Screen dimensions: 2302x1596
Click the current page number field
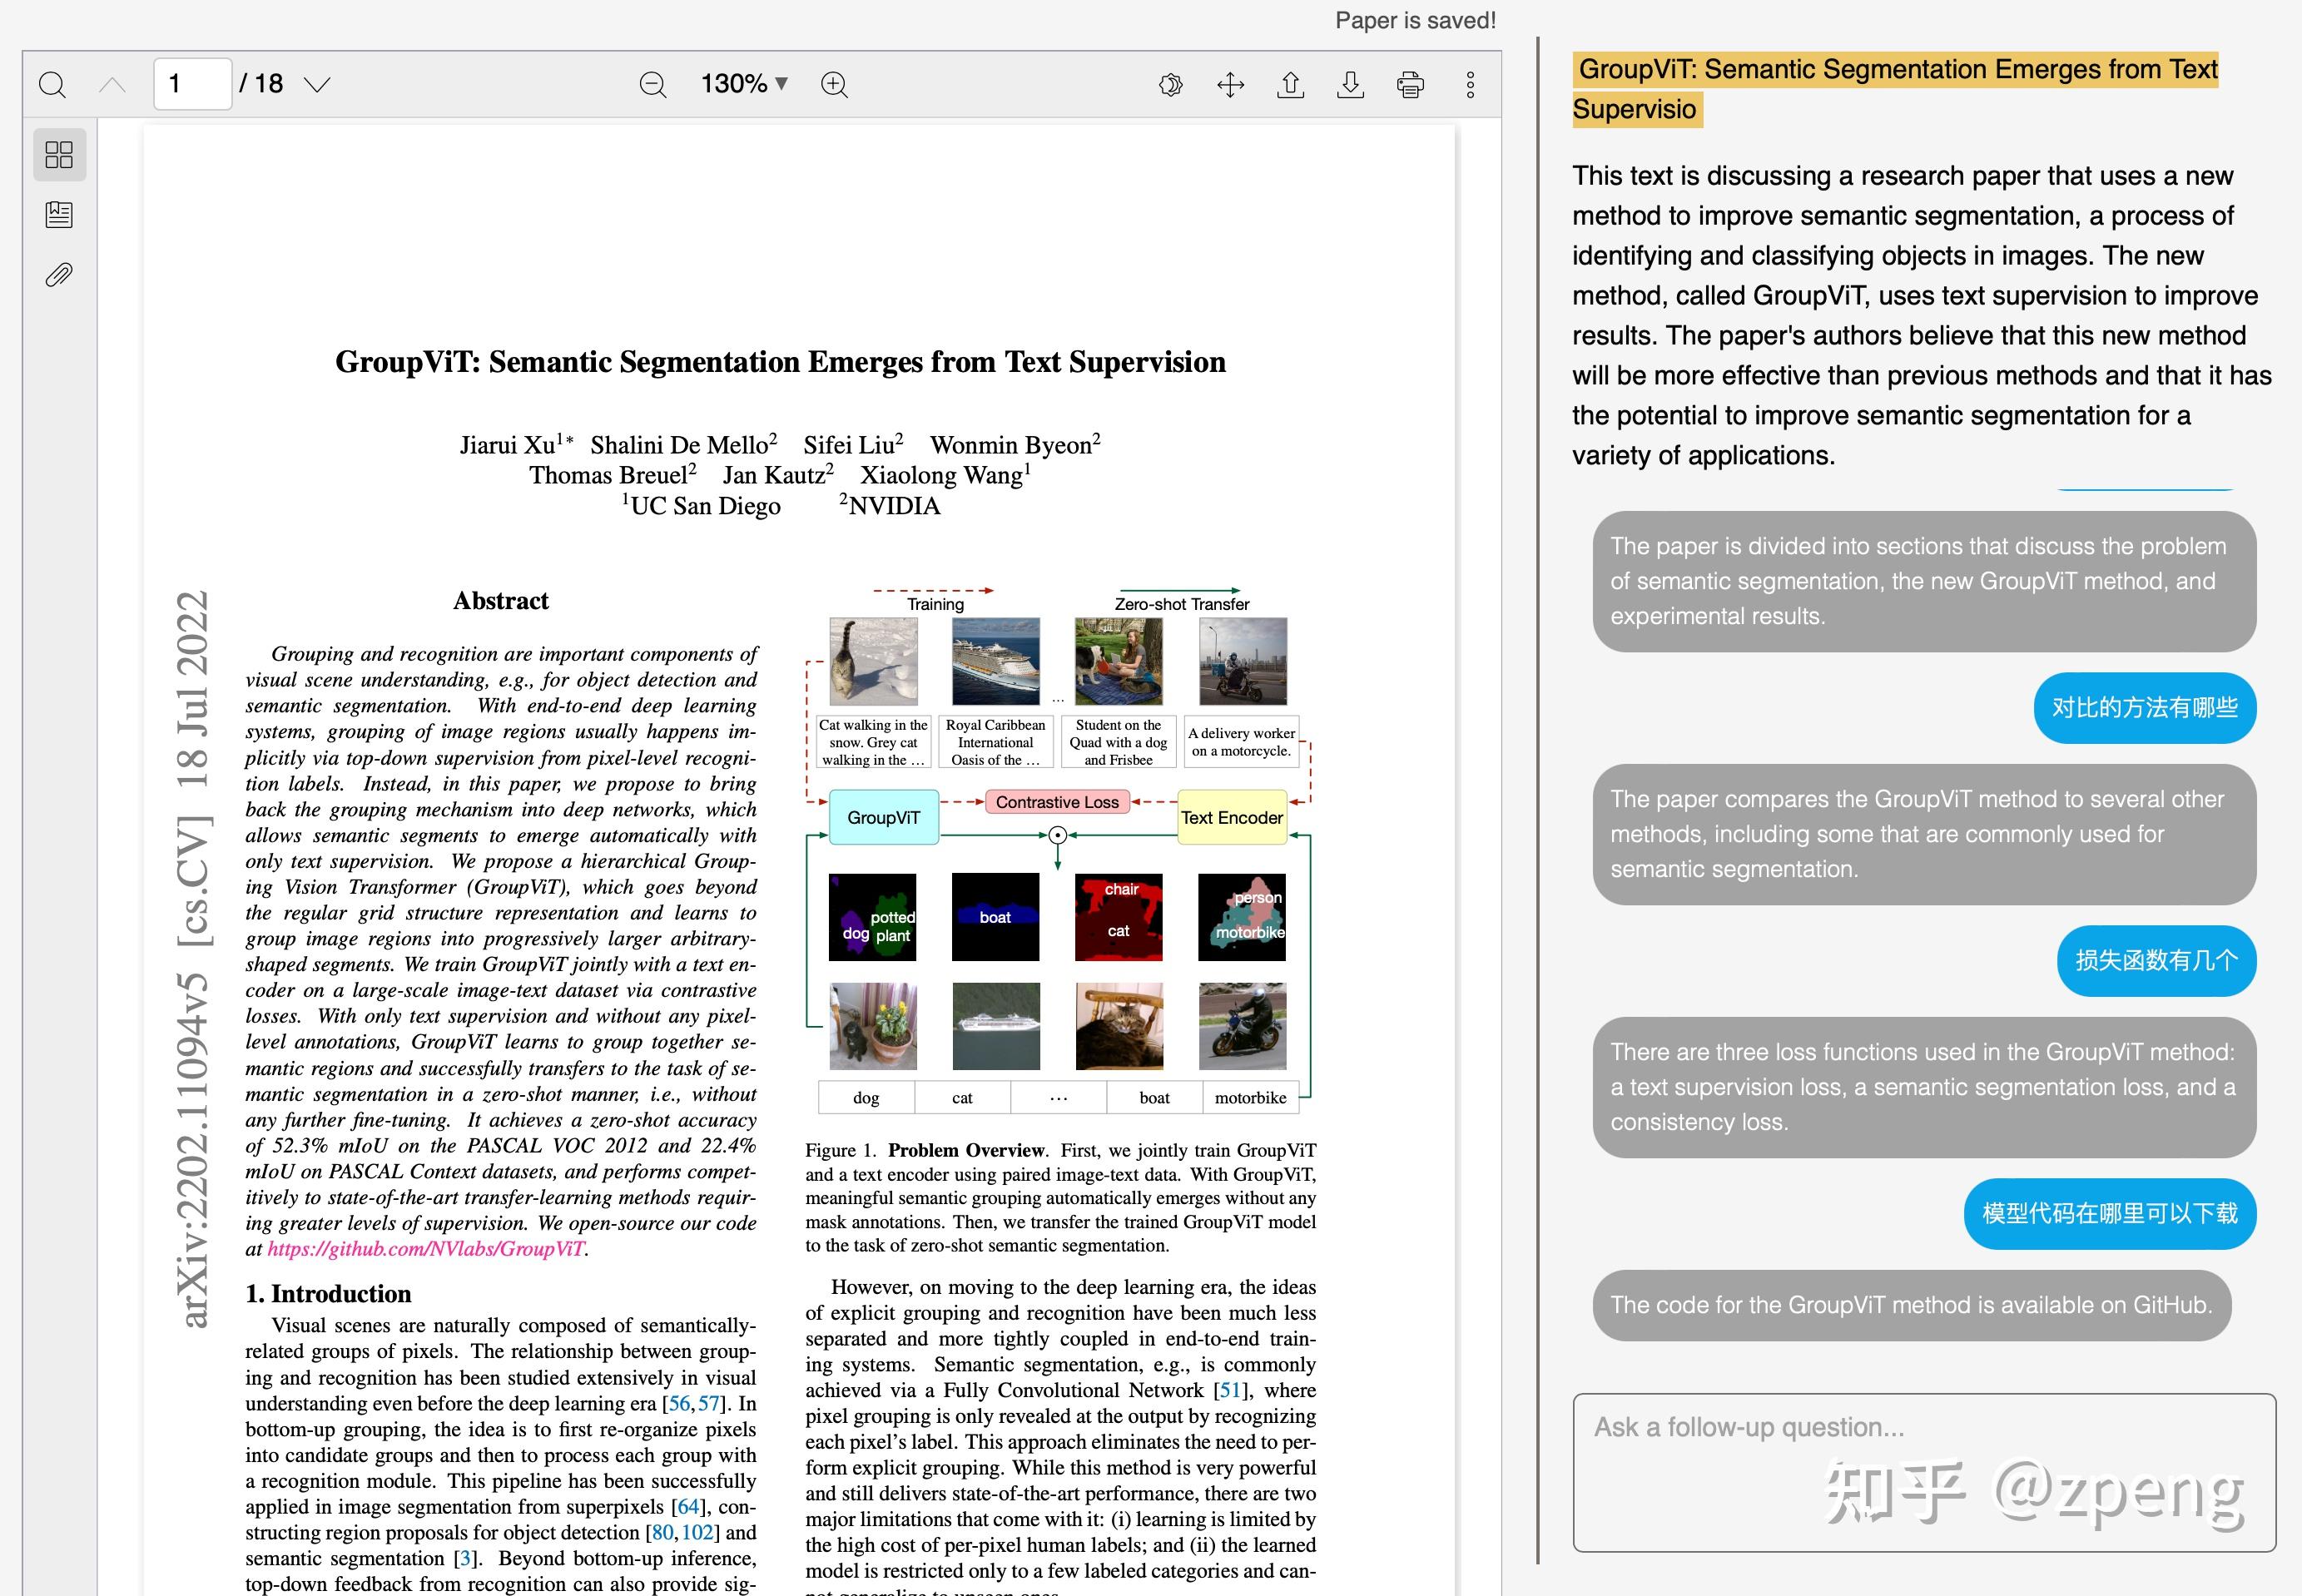(192, 83)
